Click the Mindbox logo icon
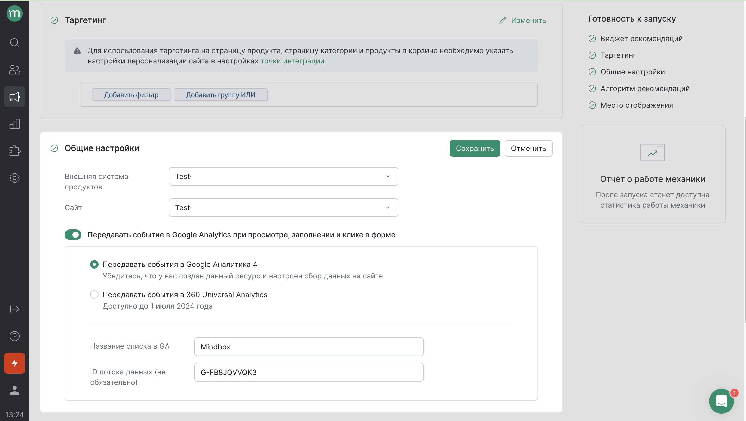 click(15, 13)
